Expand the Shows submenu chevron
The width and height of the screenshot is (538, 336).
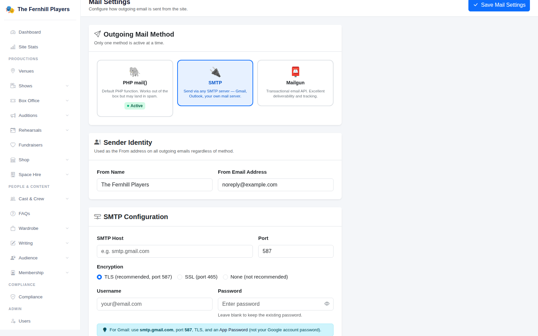pos(67,86)
